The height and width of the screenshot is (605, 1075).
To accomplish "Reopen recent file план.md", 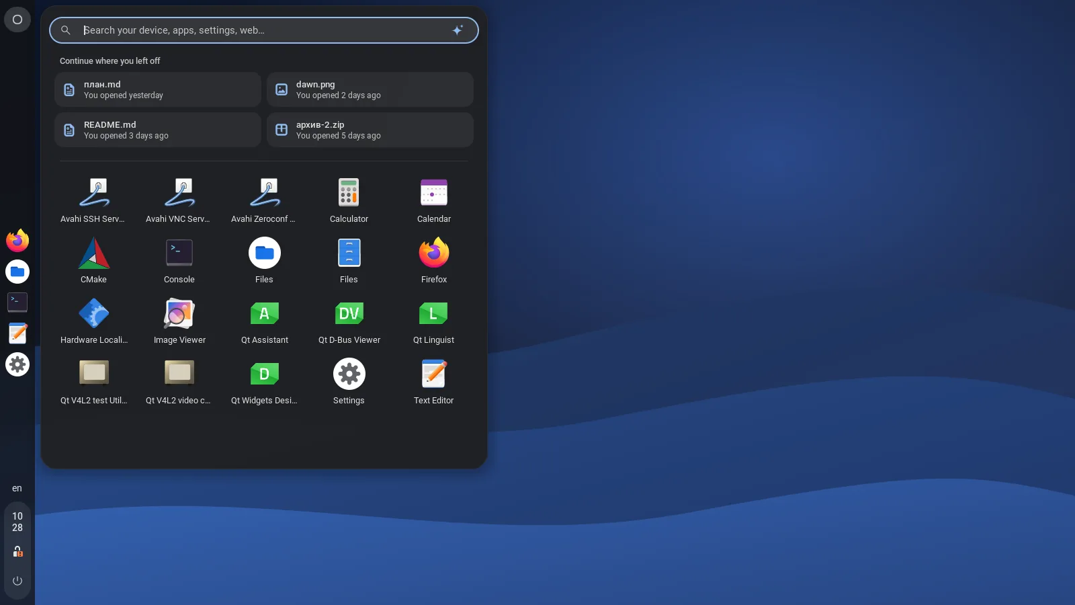I will point(158,89).
